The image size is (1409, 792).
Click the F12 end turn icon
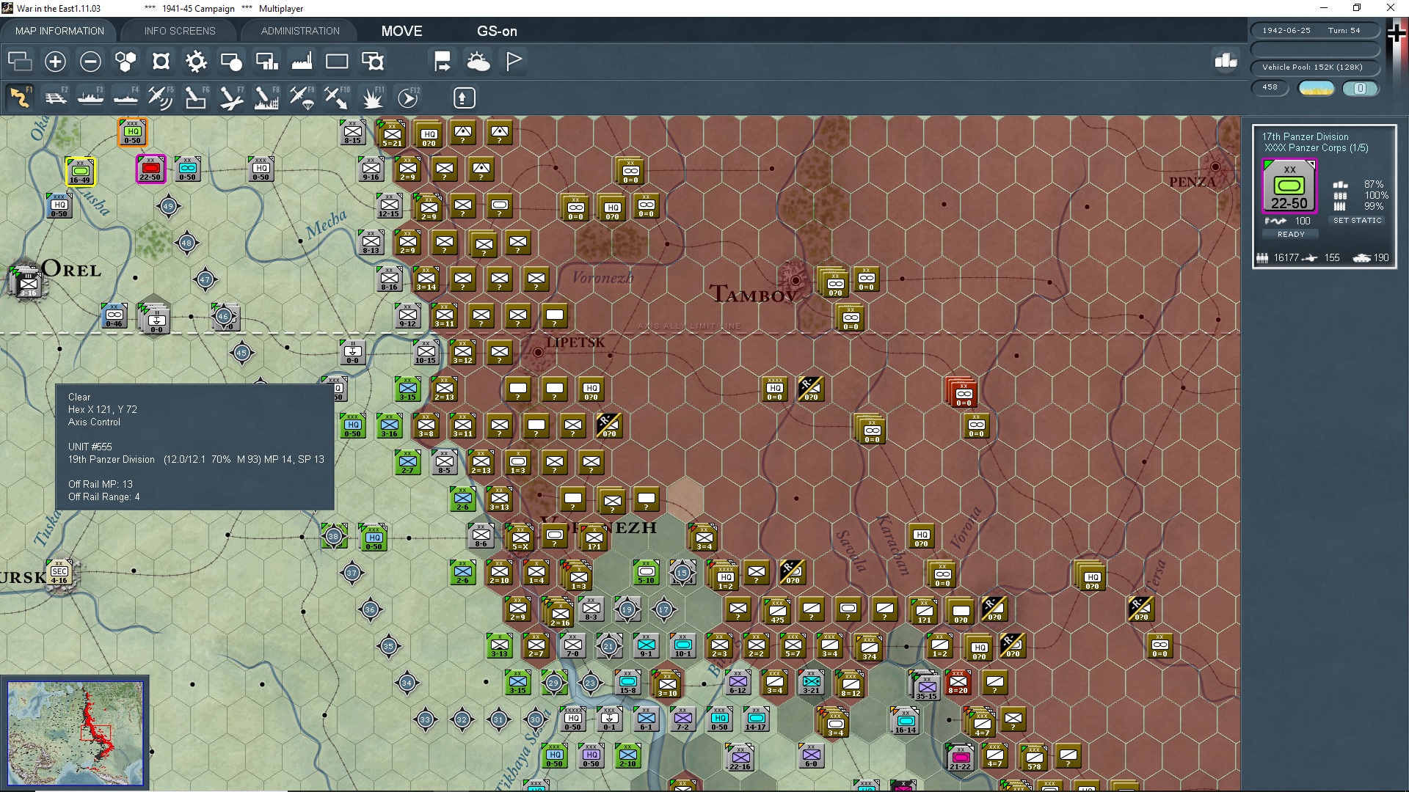[x=407, y=98]
